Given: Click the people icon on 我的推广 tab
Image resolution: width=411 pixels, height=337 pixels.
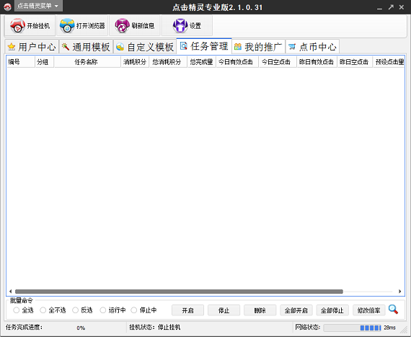Looking at the screenshot, I should (238, 47).
